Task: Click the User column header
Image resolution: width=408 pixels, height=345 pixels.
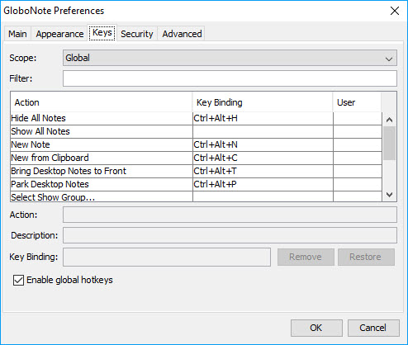Action: pyautogui.click(x=357, y=102)
